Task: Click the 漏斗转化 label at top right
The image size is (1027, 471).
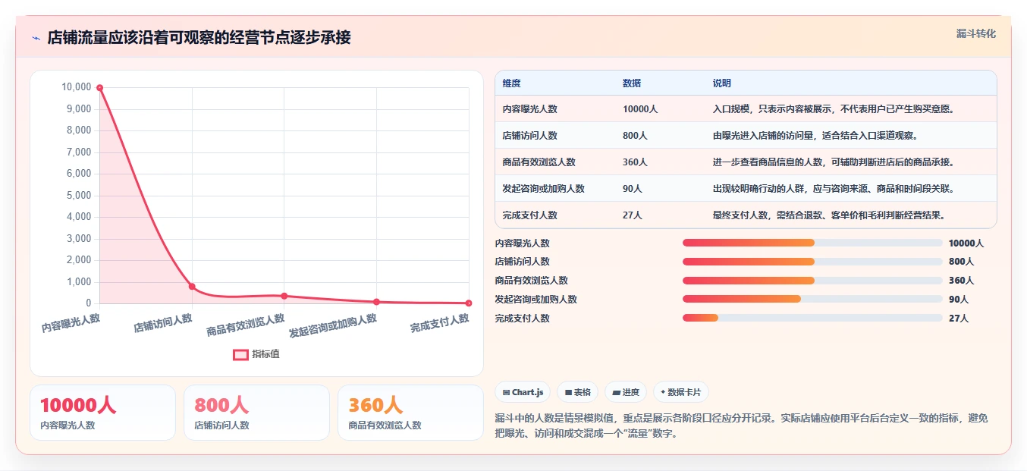Action: tap(975, 34)
